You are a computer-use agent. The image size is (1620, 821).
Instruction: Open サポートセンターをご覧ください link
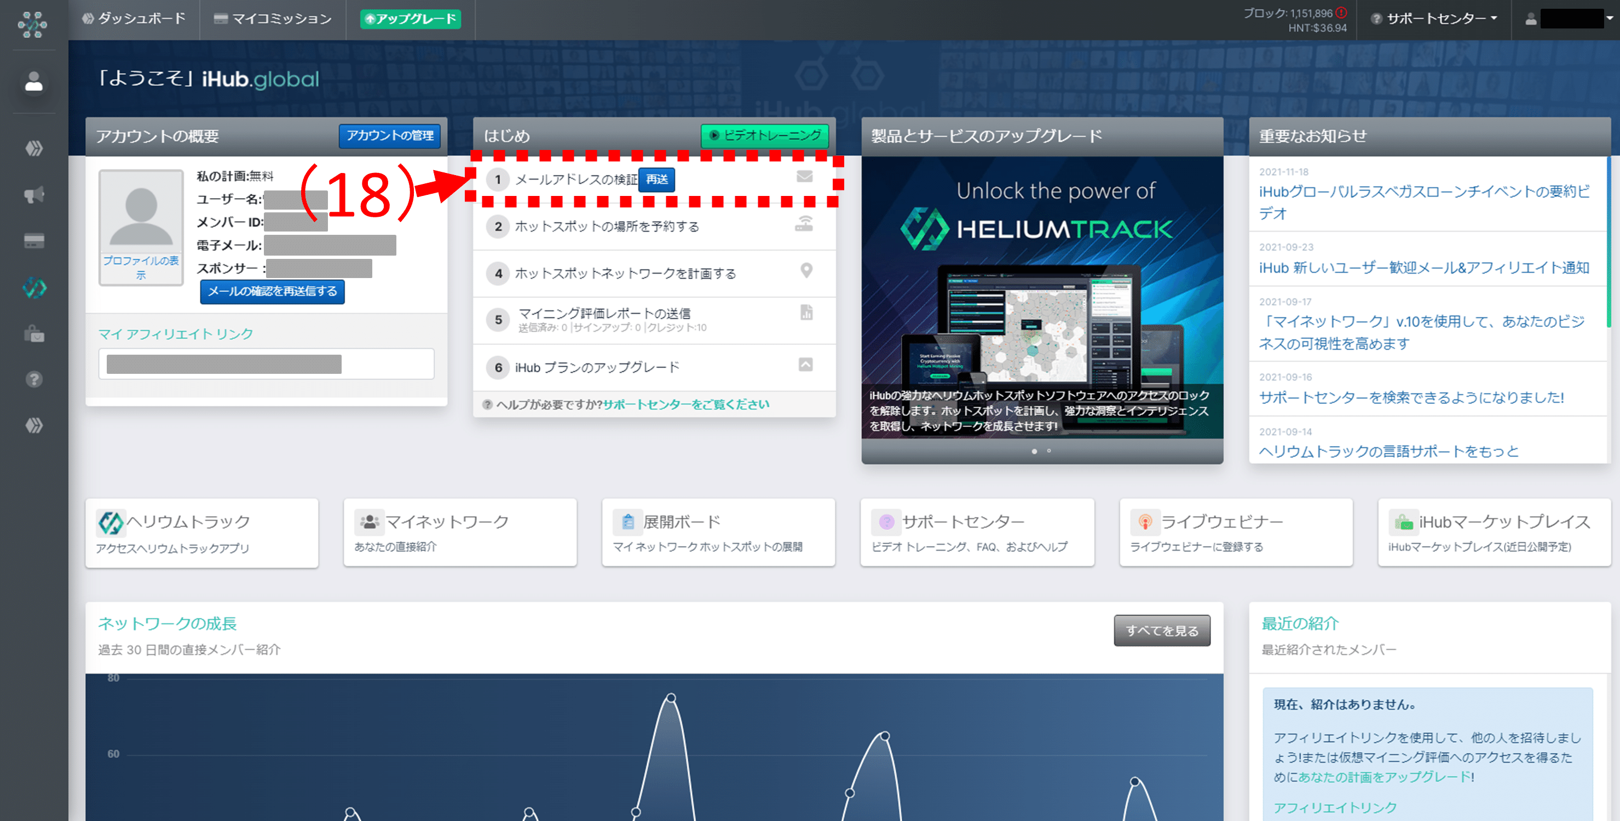[686, 404]
